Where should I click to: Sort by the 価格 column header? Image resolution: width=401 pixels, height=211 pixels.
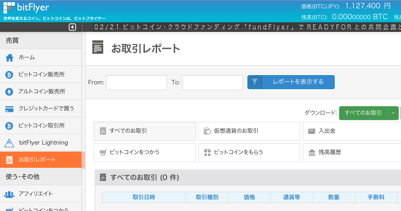pos(249,197)
